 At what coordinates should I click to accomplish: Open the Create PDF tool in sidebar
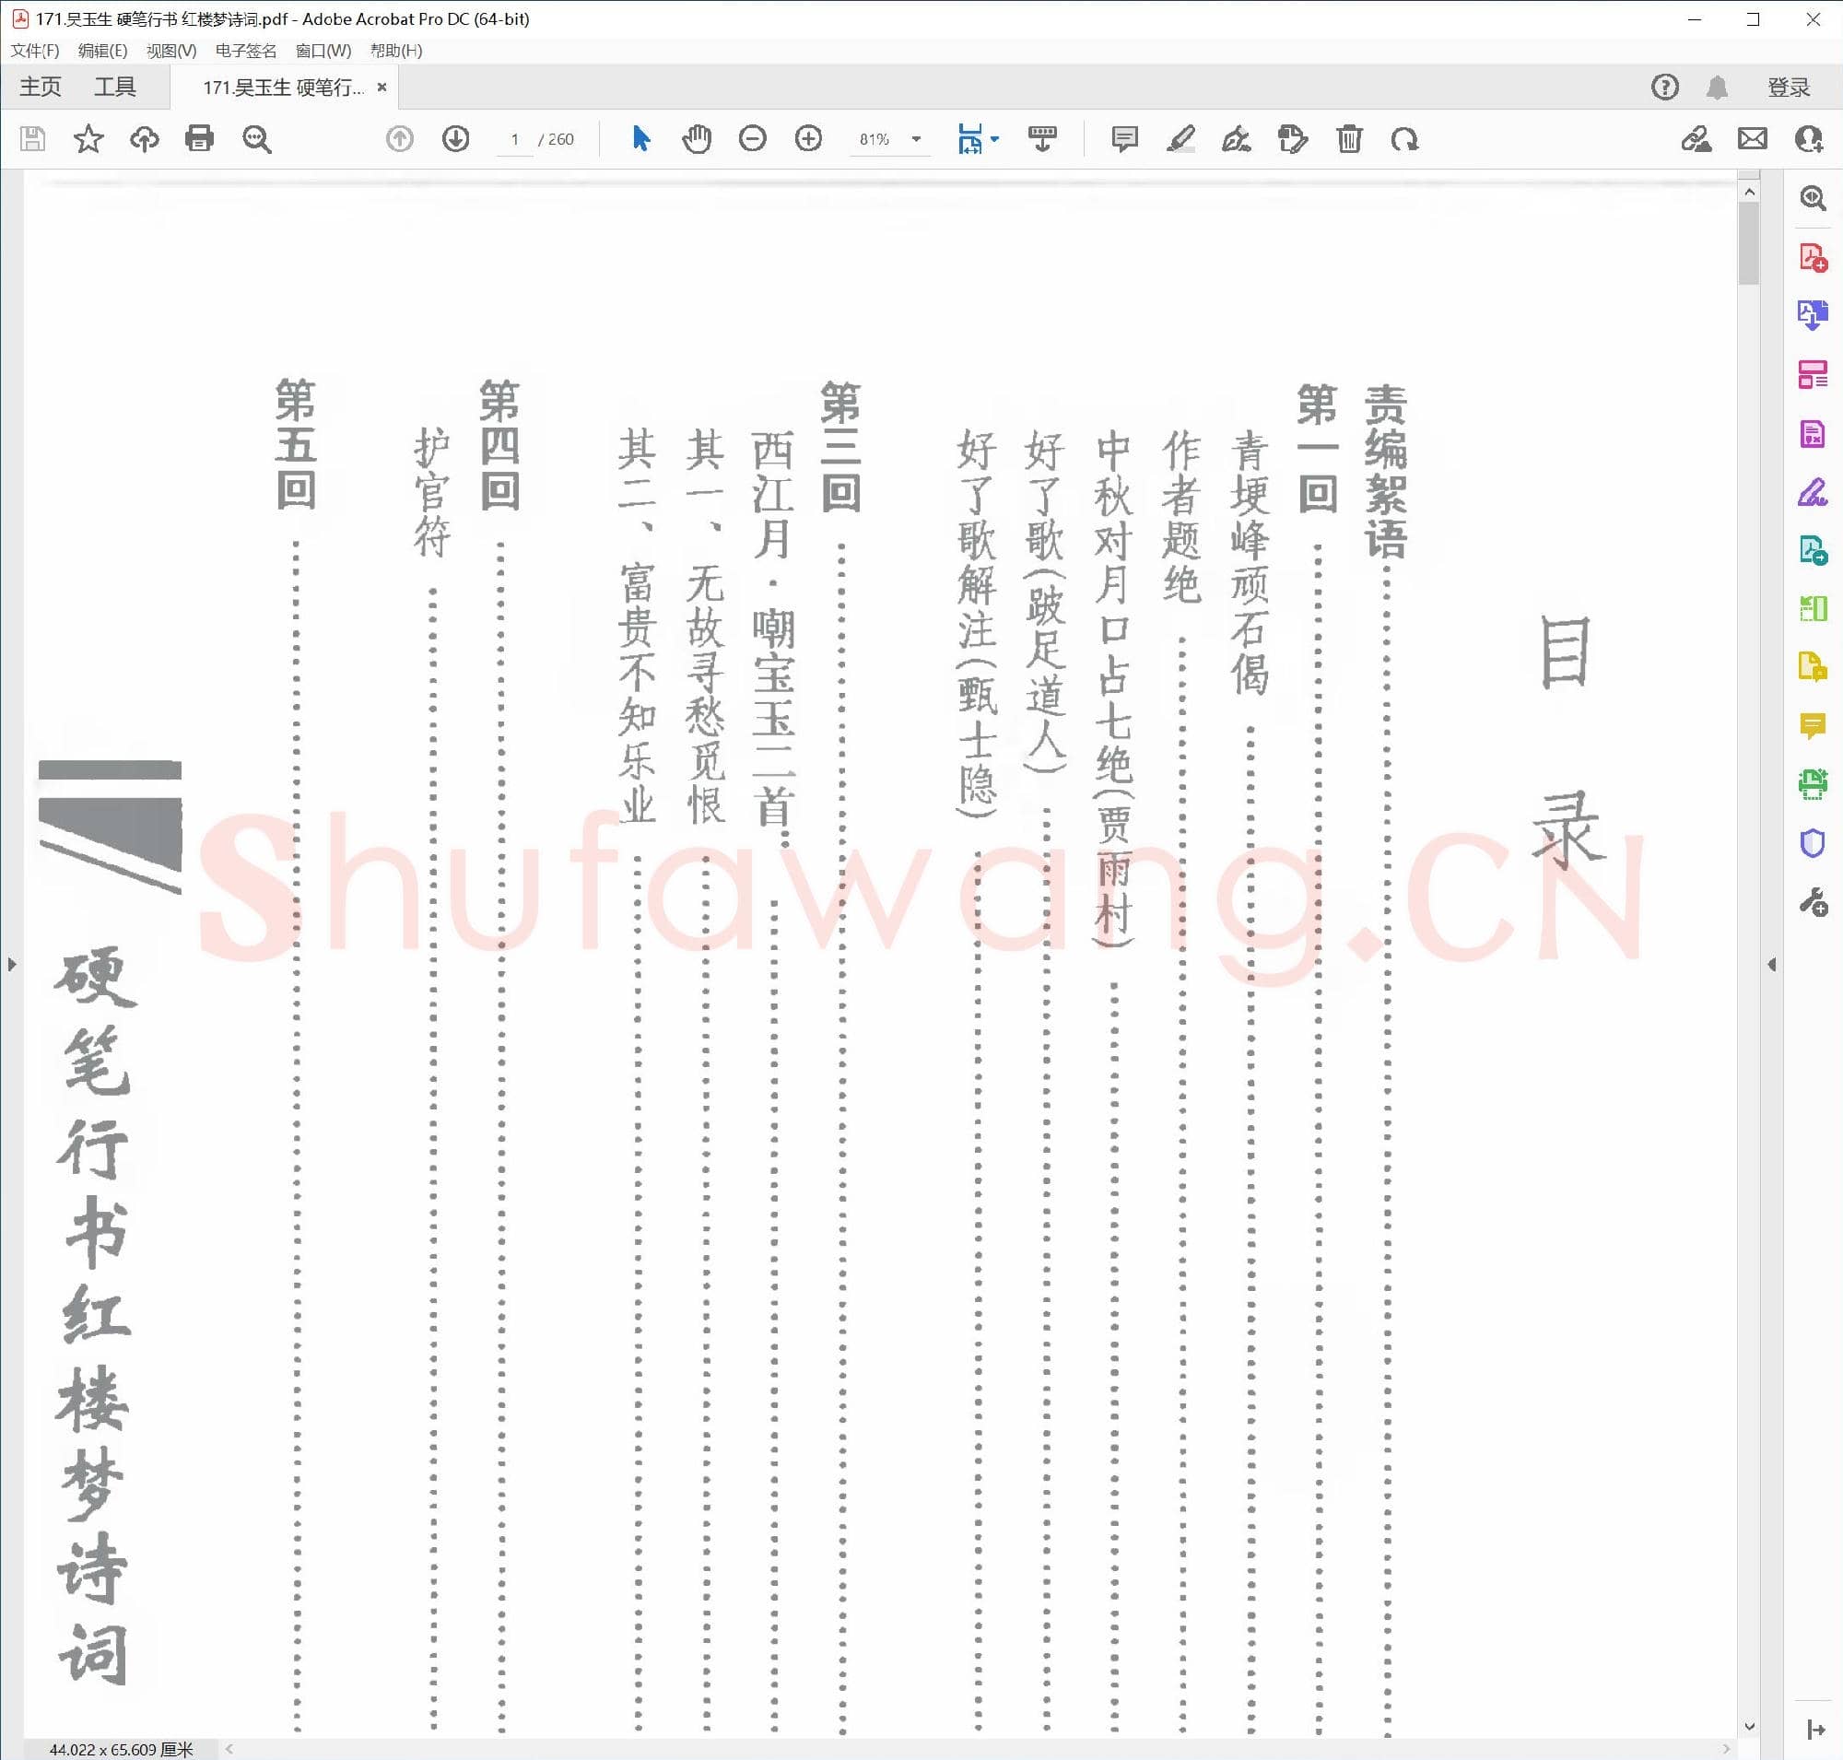pyautogui.click(x=1814, y=259)
